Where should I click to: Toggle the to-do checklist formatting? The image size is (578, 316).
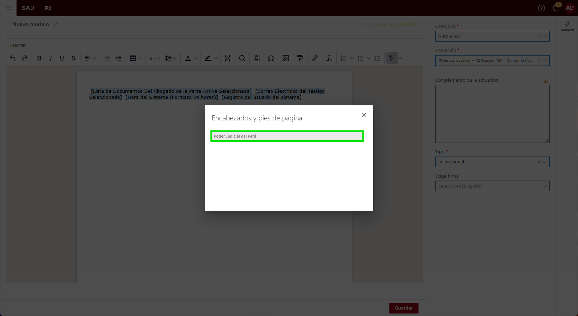tap(377, 58)
